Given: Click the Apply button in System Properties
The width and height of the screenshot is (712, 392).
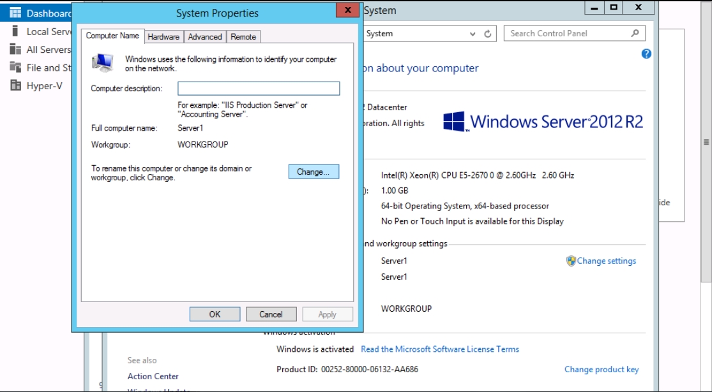Looking at the screenshot, I should 328,314.
